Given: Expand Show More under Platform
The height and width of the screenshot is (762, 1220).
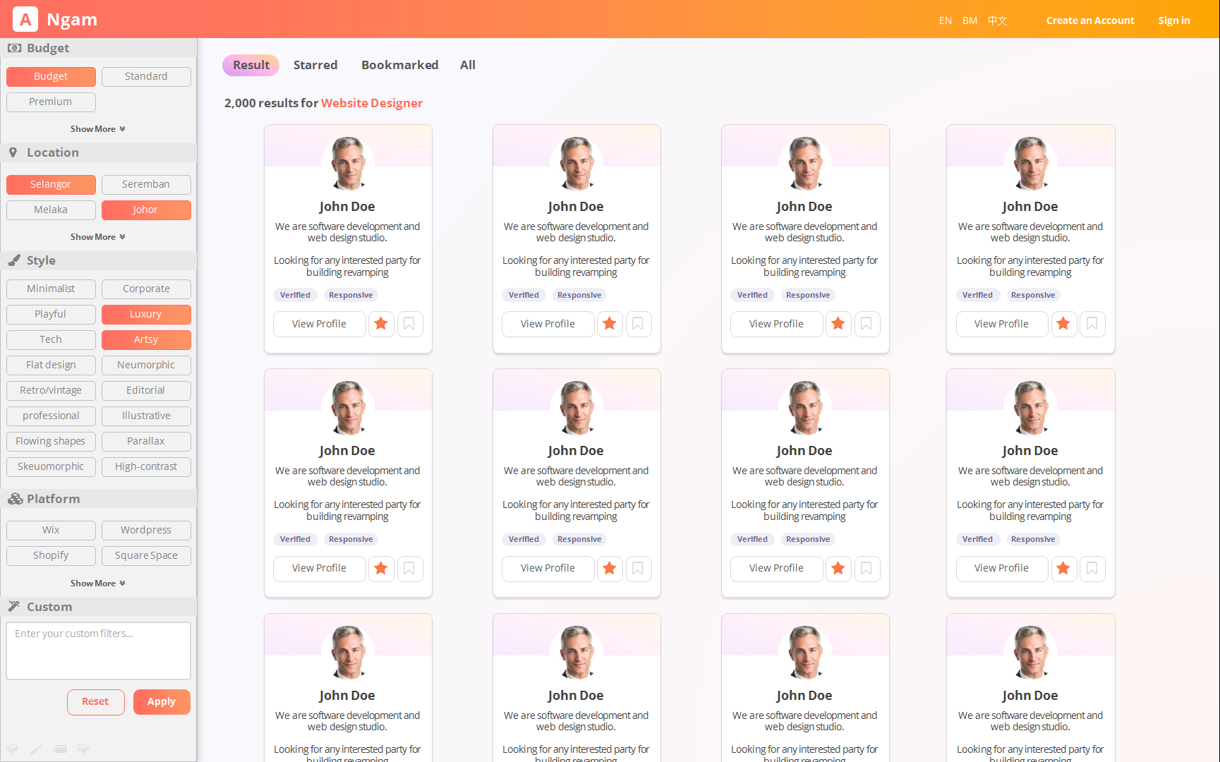Looking at the screenshot, I should point(97,583).
